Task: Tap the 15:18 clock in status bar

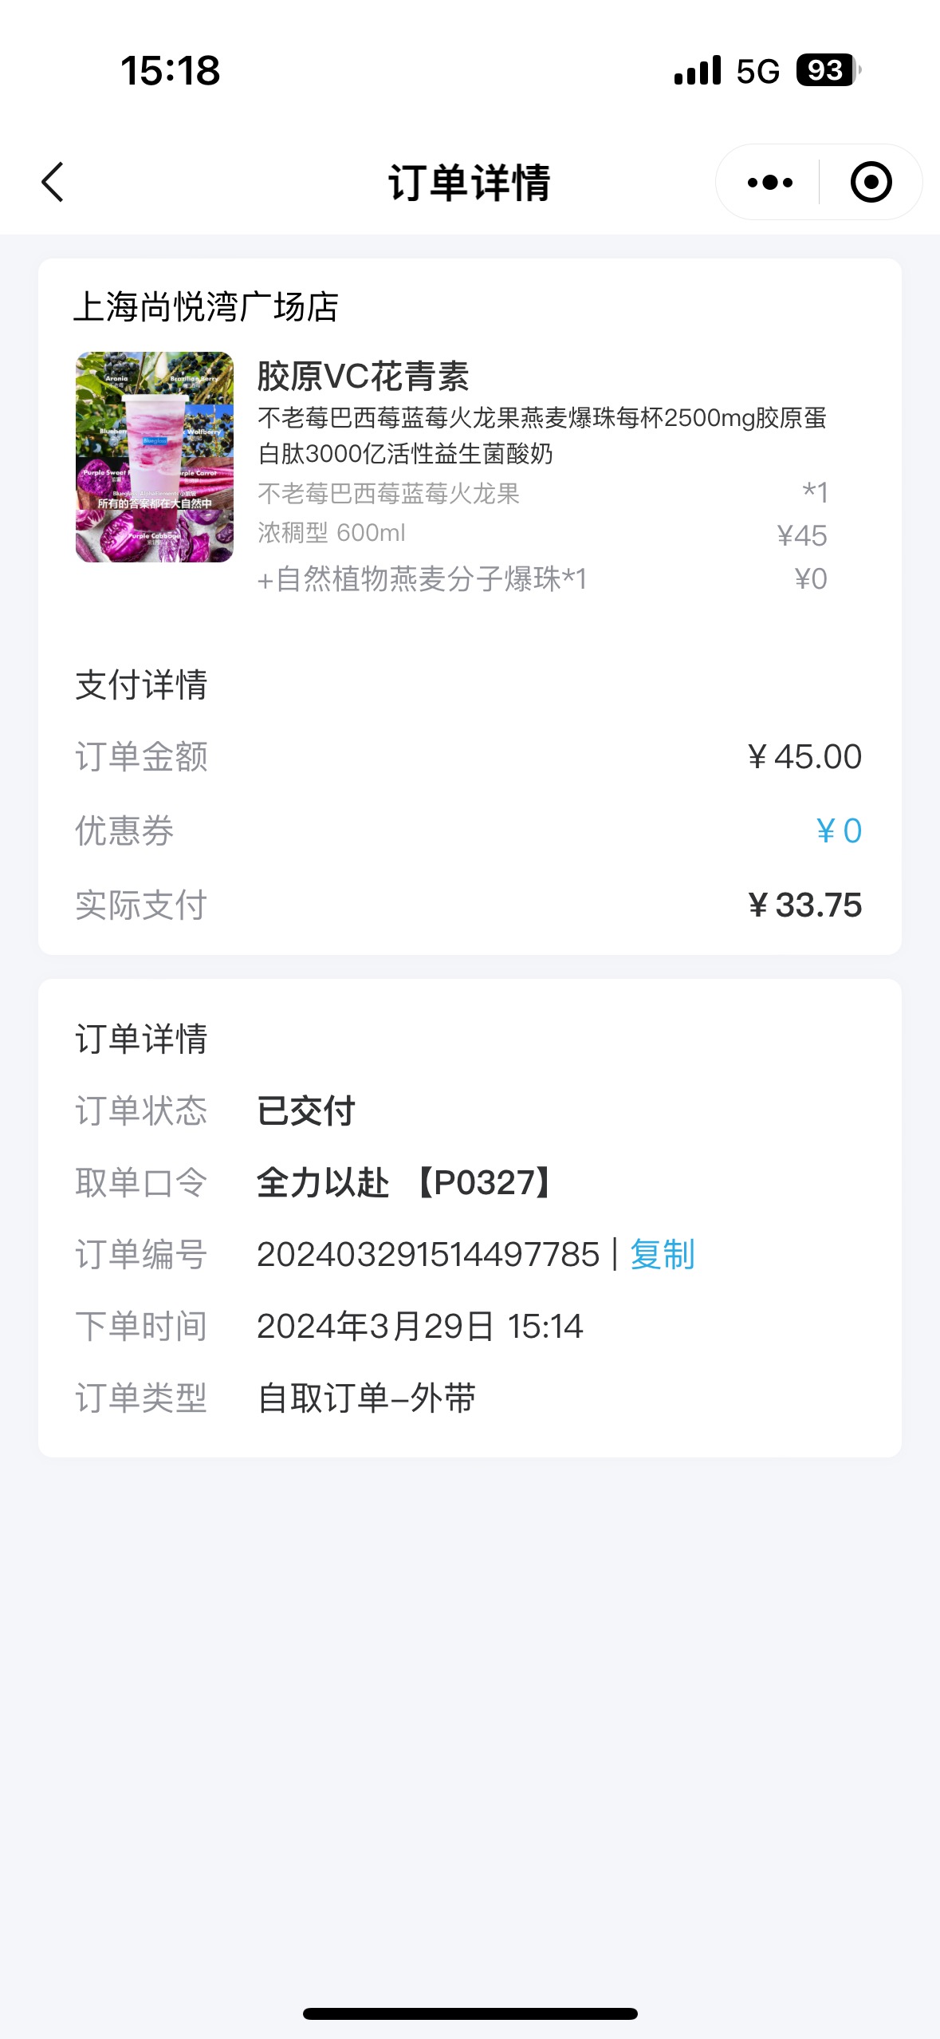Action: (x=170, y=70)
